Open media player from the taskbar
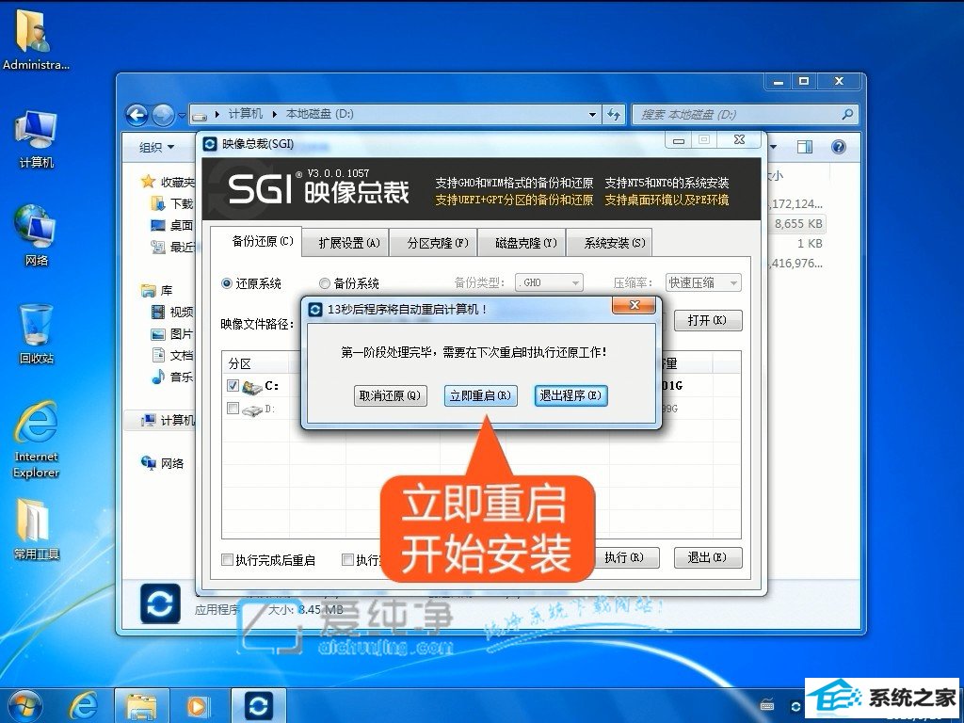Screen dimensions: 964x723 [200, 704]
